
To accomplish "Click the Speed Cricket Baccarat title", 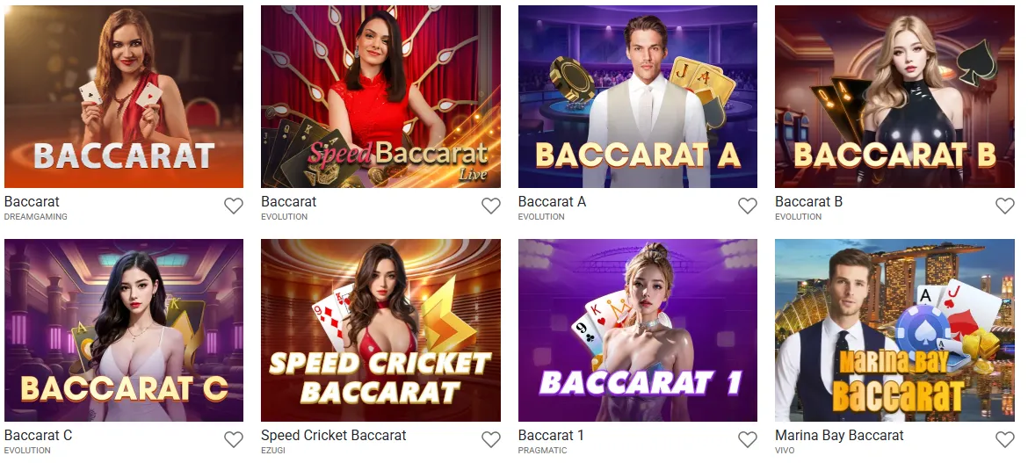I will pyautogui.click(x=334, y=436).
